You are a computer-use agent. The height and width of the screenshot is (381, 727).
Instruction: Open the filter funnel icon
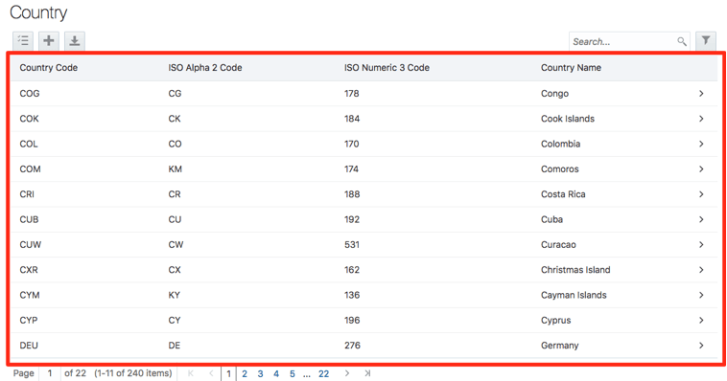[x=706, y=41]
